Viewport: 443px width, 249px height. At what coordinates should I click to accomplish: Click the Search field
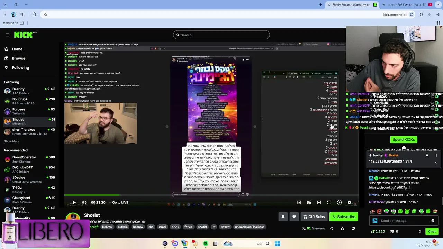[x=221, y=35]
